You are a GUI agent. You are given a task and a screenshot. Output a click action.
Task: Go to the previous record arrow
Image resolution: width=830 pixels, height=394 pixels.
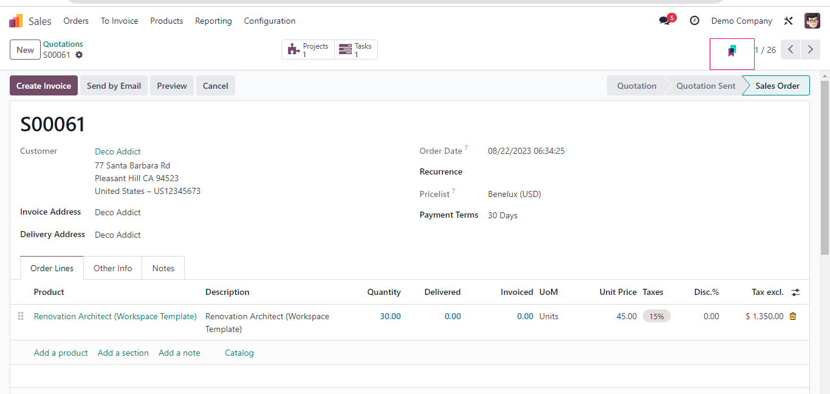pos(791,50)
